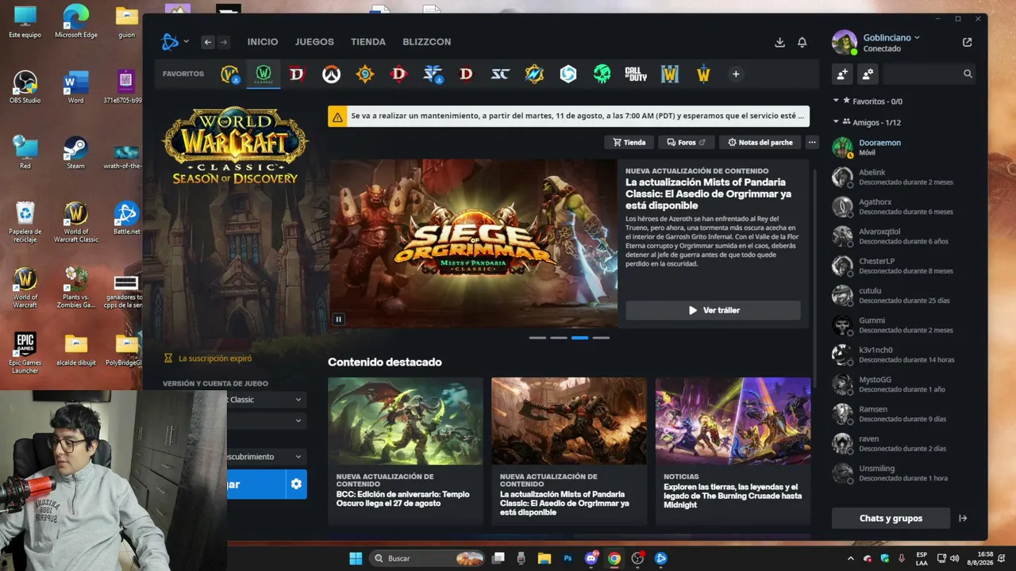This screenshot has width=1016, height=571.
Task: Open the more options ellipsis button
Action: tap(811, 143)
